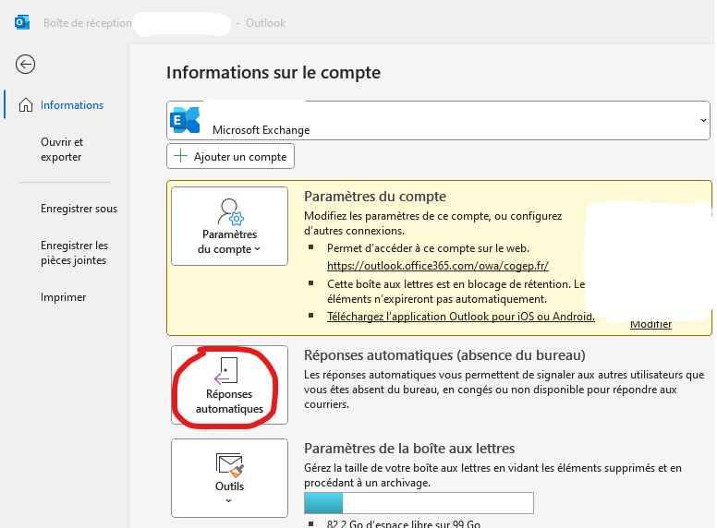Click the Microsoft Exchange account icon

pyautogui.click(x=185, y=120)
